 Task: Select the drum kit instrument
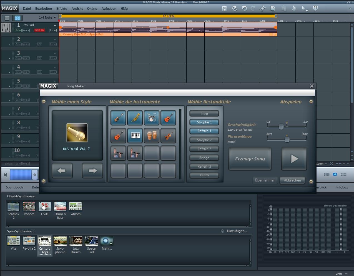coord(151,118)
